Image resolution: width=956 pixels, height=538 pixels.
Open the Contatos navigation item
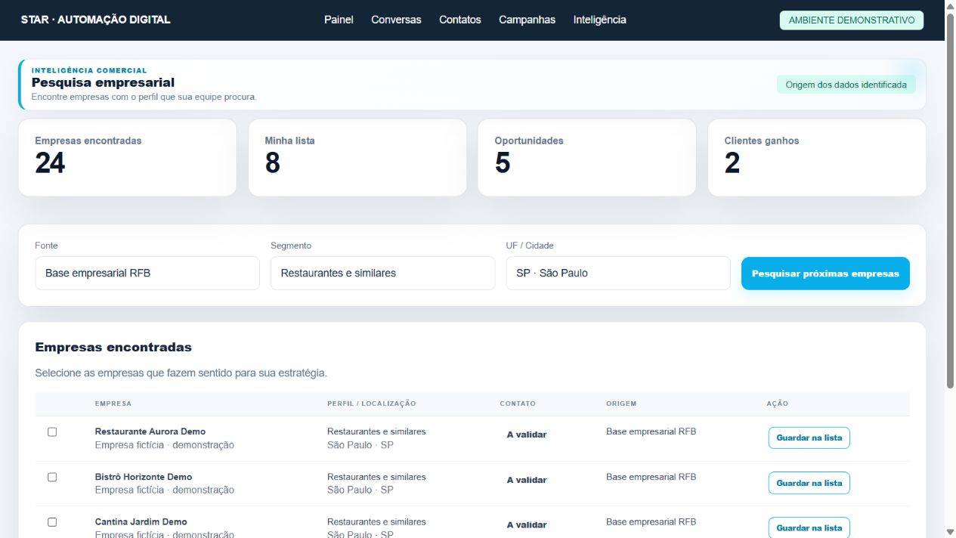[x=460, y=20]
